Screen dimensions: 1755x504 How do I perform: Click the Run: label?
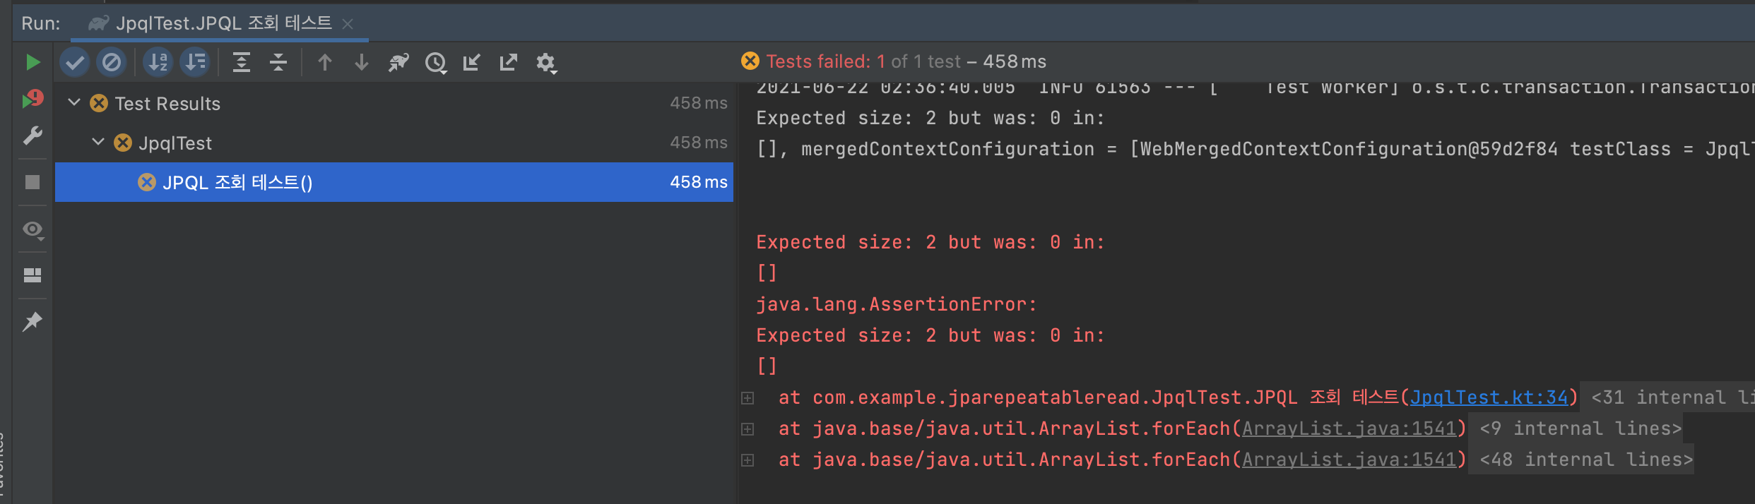point(41,24)
